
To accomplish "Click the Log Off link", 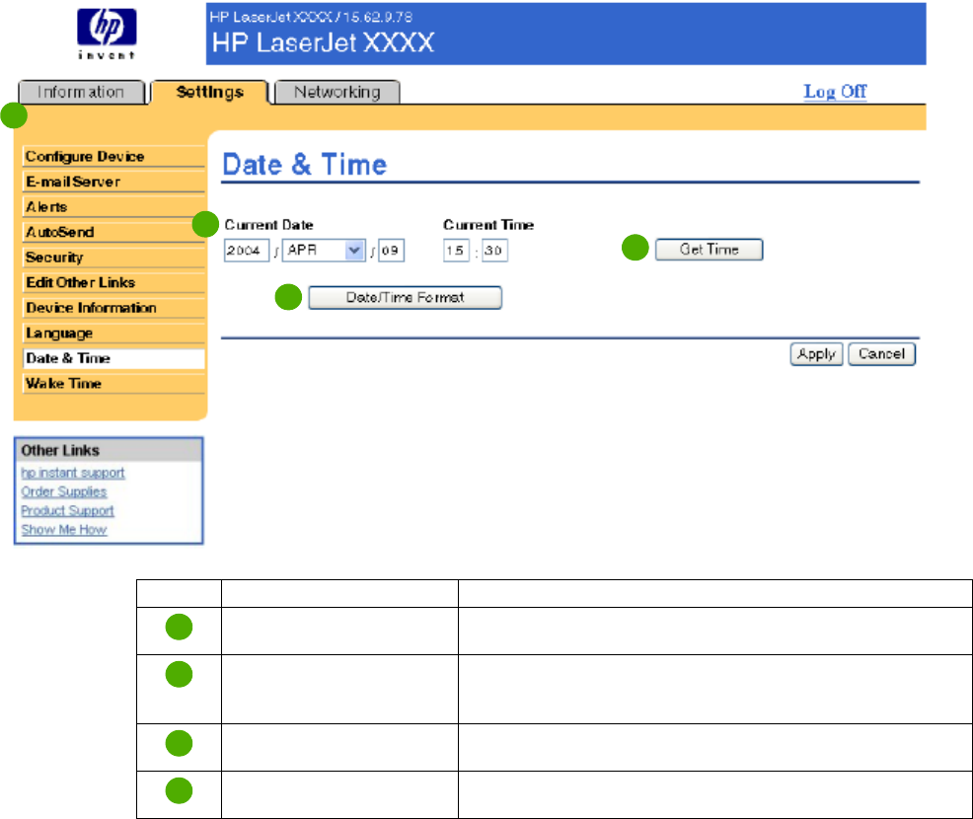I will 835,92.
